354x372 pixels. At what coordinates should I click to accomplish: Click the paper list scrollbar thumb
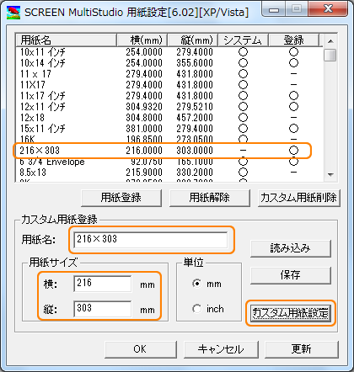[x=330, y=55]
